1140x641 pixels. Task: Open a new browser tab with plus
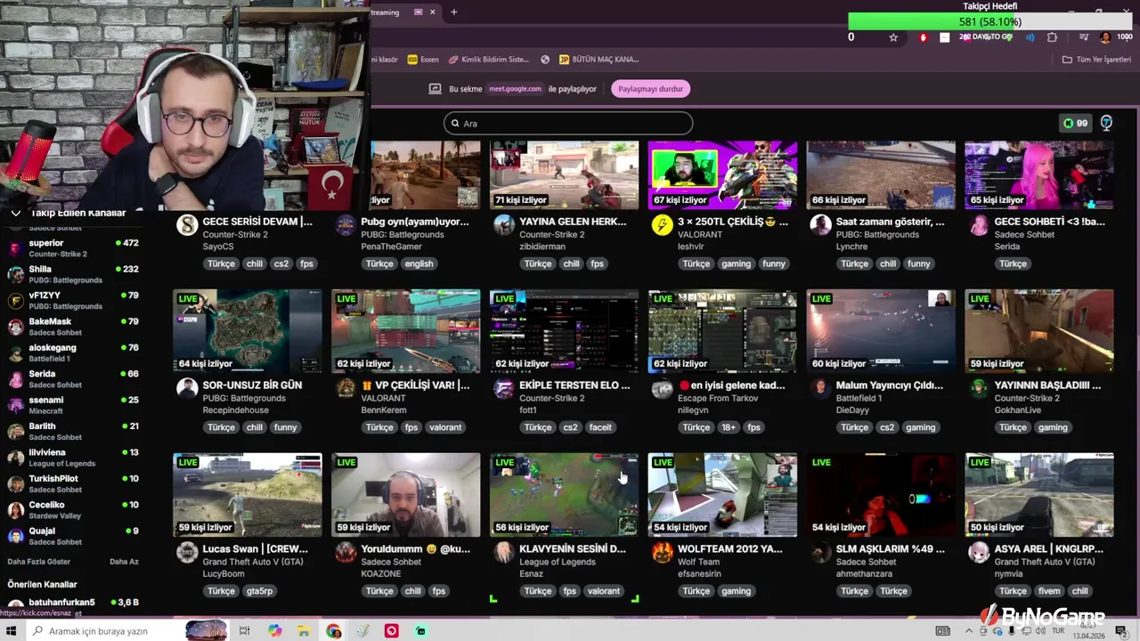453,12
